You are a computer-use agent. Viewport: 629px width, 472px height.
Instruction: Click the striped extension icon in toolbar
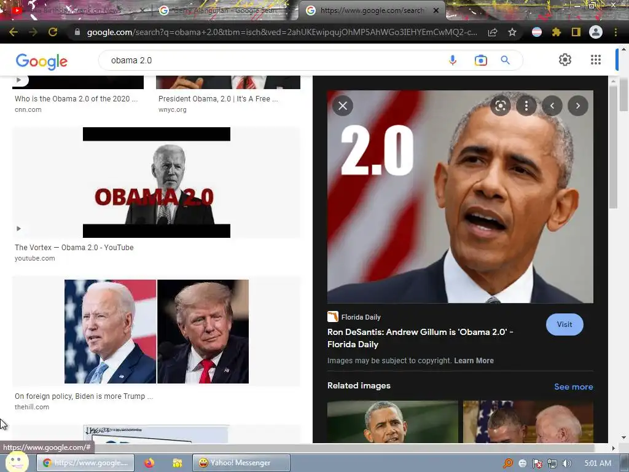[x=537, y=32]
